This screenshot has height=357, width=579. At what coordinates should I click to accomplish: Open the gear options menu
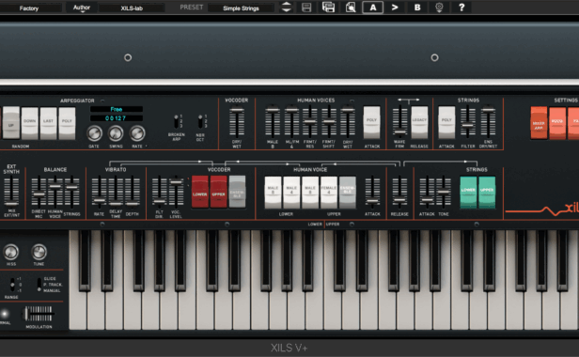coord(439,8)
